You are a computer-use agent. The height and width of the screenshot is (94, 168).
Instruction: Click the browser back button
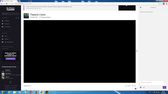point(2,4)
